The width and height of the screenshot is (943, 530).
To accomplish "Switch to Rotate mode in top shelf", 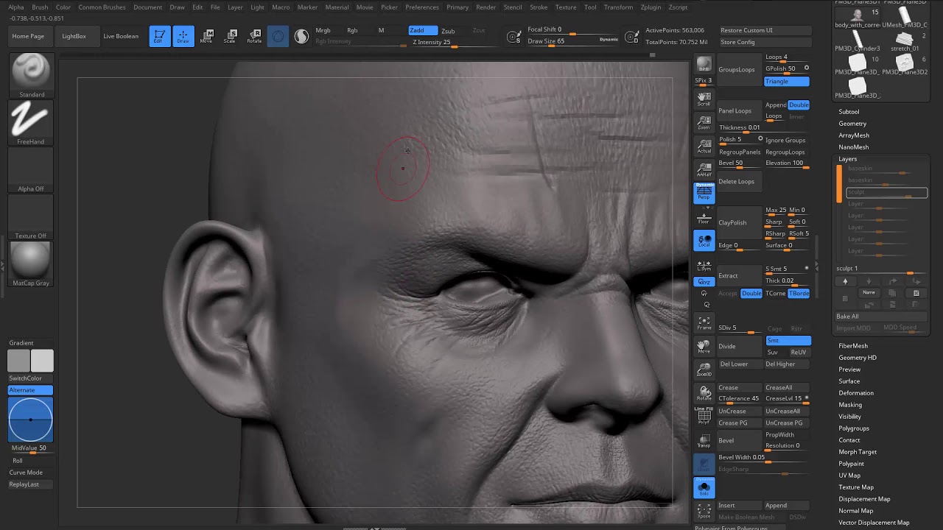I will pos(254,36).
